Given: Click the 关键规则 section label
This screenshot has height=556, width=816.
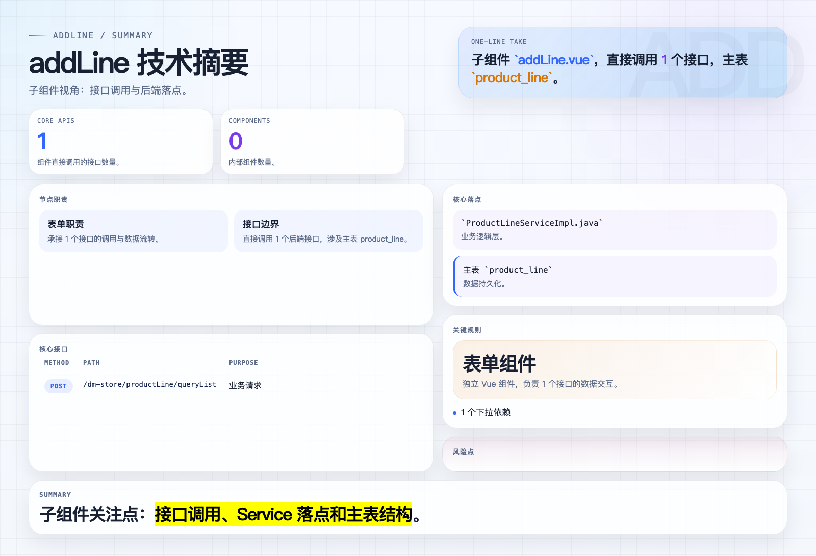Looking at the screenshot, I should tap(467, 330).
